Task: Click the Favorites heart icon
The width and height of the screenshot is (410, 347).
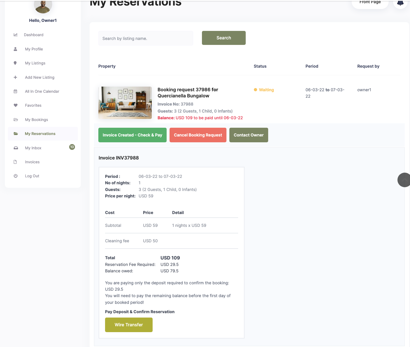Action: click(x=15, y=105)
